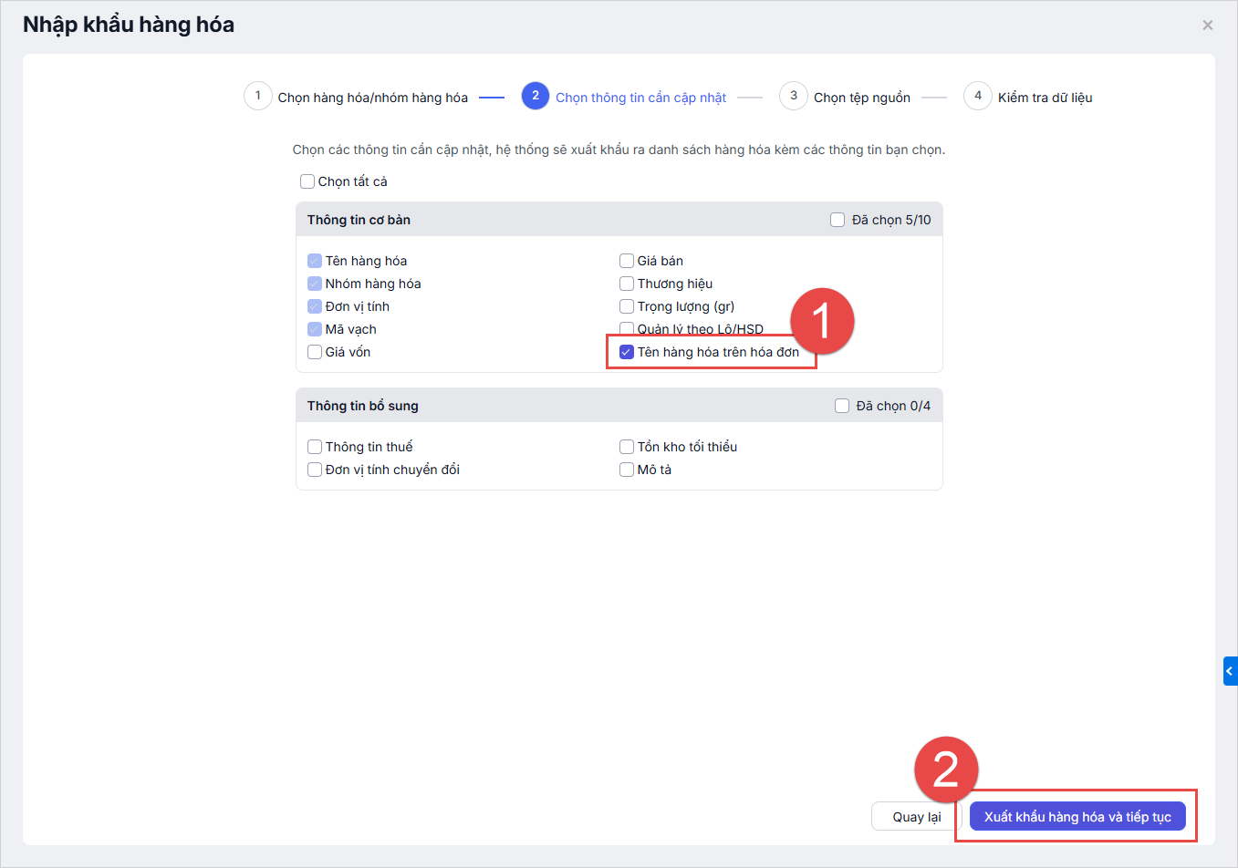Enable the Giá vốn checkbox
The width and height of the screenshot is (1238, 868).
click(315, 352)
